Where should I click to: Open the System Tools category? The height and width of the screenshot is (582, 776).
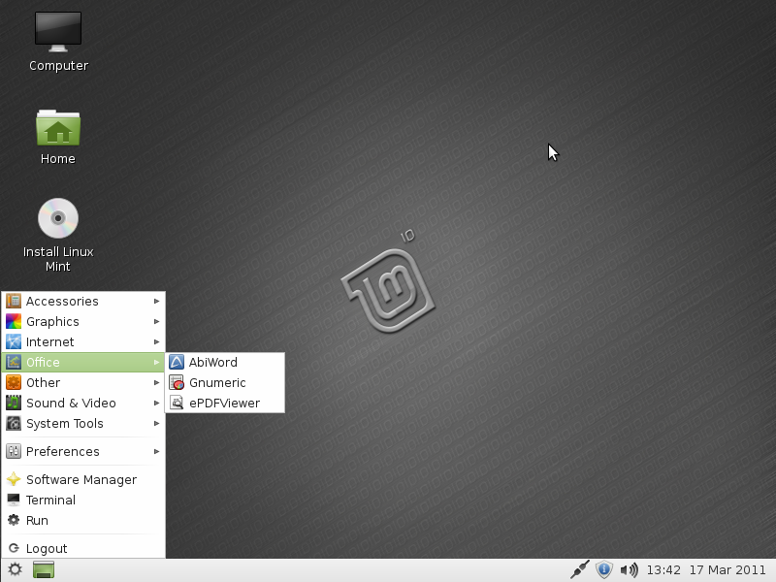[x=64, y=423]
